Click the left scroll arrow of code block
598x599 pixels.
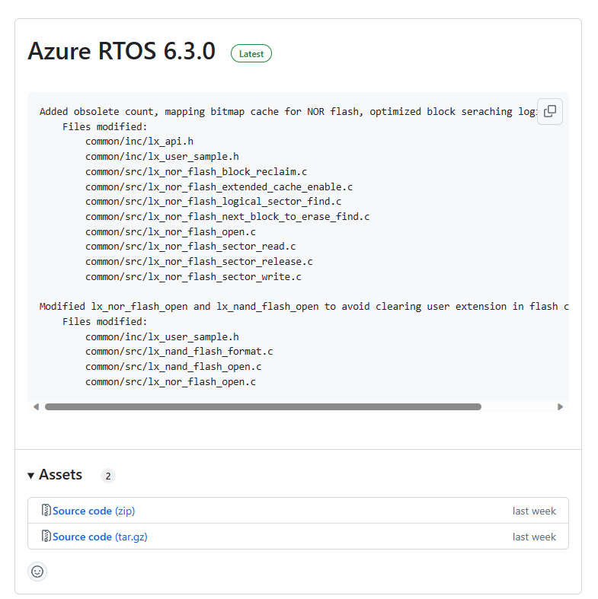(x=37, y=407)
